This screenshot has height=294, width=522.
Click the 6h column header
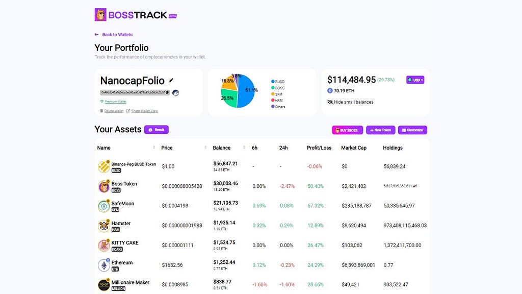pos(255,148)
